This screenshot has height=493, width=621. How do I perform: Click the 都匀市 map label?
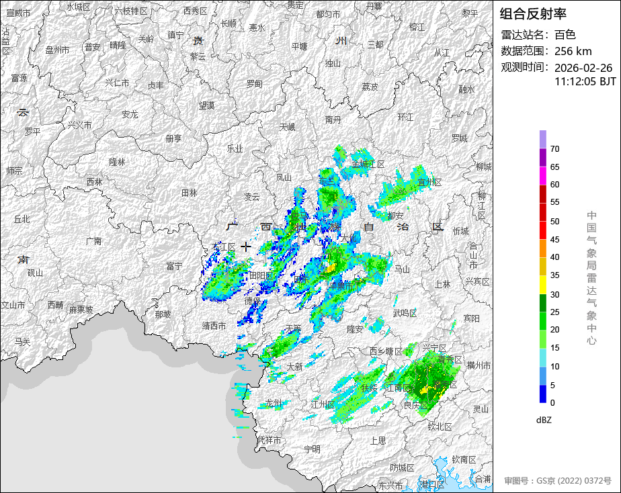[x=328, y=14]
